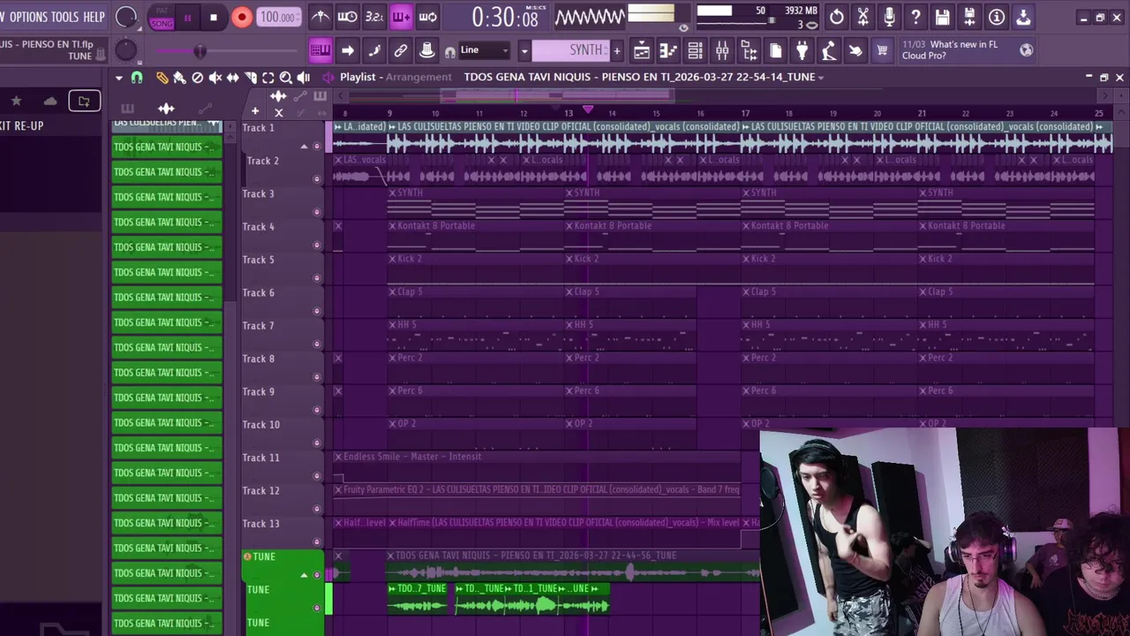Toggle typing keyboard to piano icon
This screenshot has width=1130, height=636.
click(x=320, y=50)
